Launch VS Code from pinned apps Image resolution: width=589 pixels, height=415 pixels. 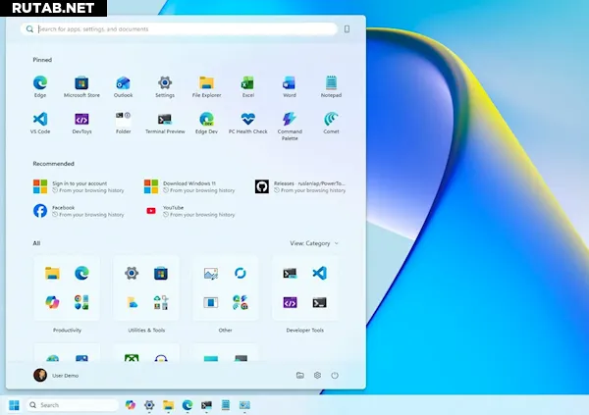[40, 121]
